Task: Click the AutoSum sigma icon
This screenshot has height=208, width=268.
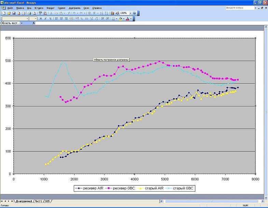Action: click(x=94, y=13)
